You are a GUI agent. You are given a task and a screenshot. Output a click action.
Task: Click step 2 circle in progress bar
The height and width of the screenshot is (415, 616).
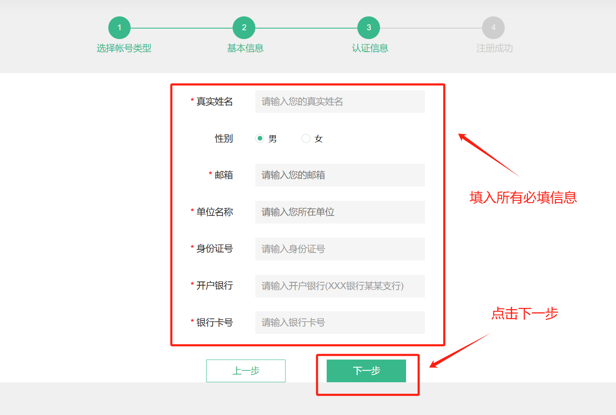[244, 28]
